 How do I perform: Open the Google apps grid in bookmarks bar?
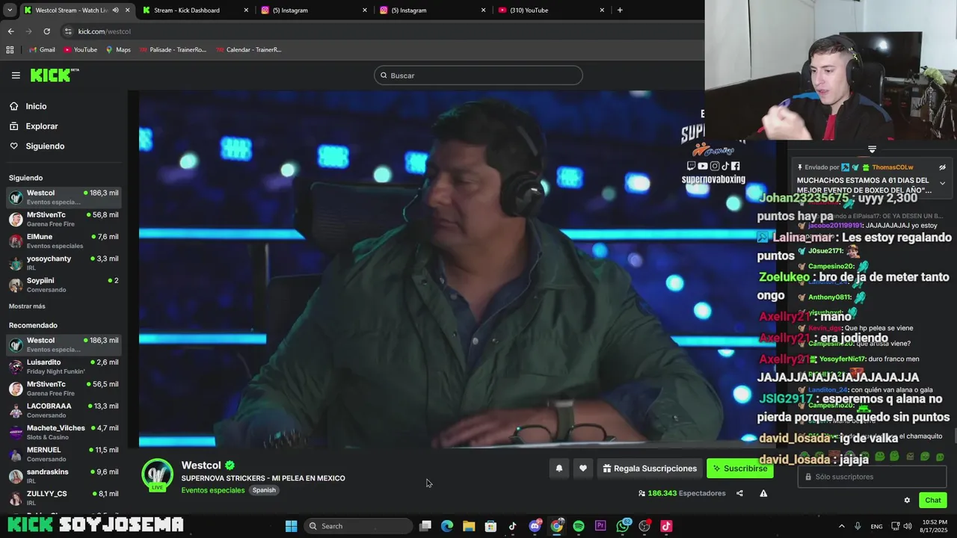click(x=10, y=50)
